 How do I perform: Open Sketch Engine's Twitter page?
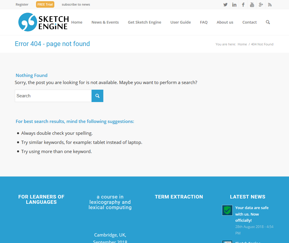(225, 4)
